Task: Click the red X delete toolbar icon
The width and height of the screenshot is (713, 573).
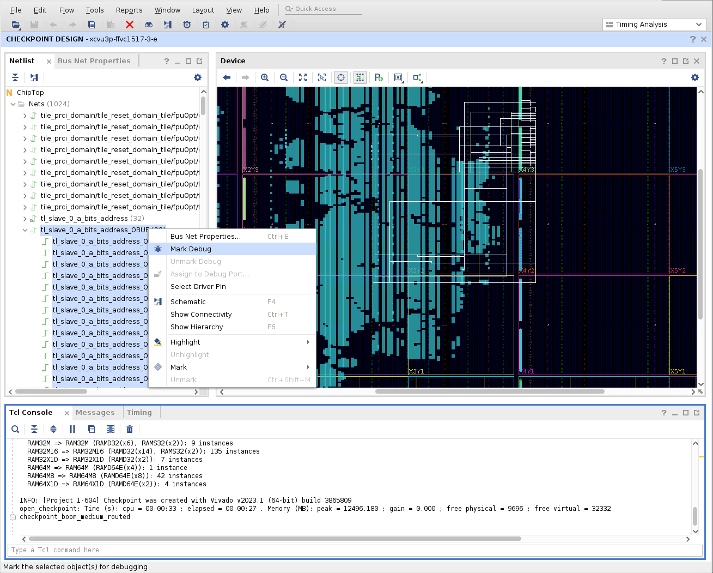Action: (130, 25)
